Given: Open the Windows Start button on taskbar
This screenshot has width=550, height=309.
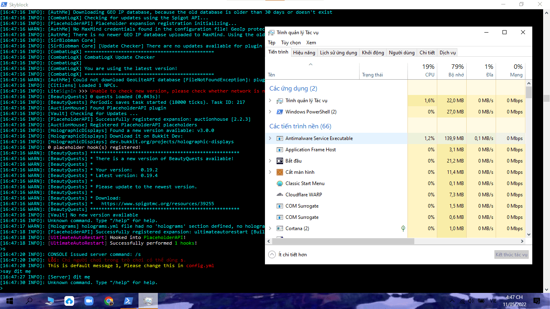Looking at the screenshot, I should click(x=9, y=301).
